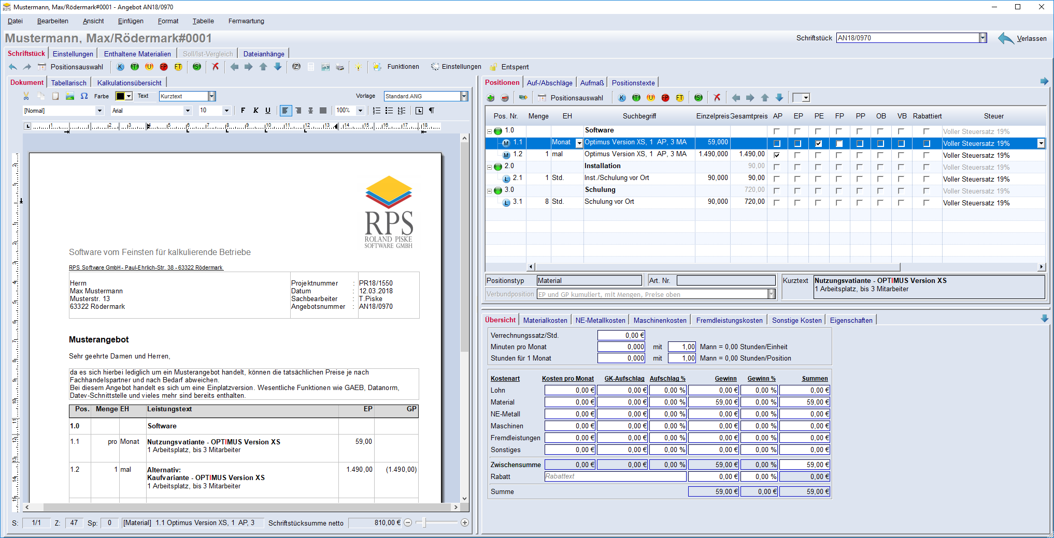Click the Z icon in main toolbar
Viewport: 1054px width, 538px height.
pos(296,67)
